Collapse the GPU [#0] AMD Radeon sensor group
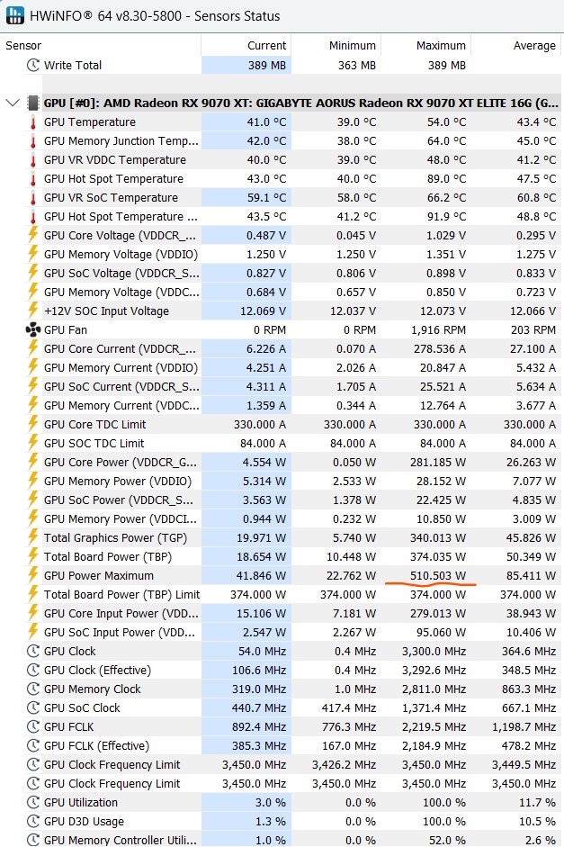Image resolution: width=564 pixels, height=847 pixels. [x=13, y=103]
